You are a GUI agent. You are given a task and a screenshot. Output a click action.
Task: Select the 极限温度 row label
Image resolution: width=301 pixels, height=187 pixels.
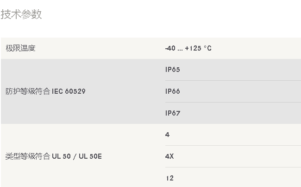20,48
